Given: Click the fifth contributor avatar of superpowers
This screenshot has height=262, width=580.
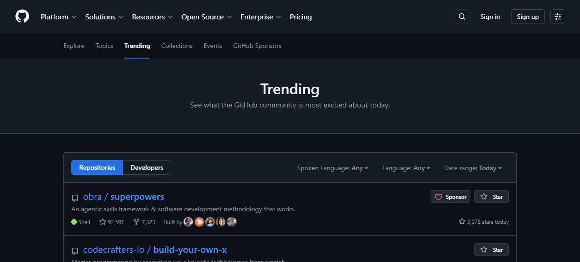Looking at the screenshot, I should pyautogui.click(x=232, y=222).
